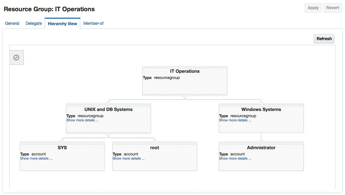This screenshot has width=345, height=195.
Task: Click the resourcegroup type value in IT Operations
Action: click(x=167, y=78)
